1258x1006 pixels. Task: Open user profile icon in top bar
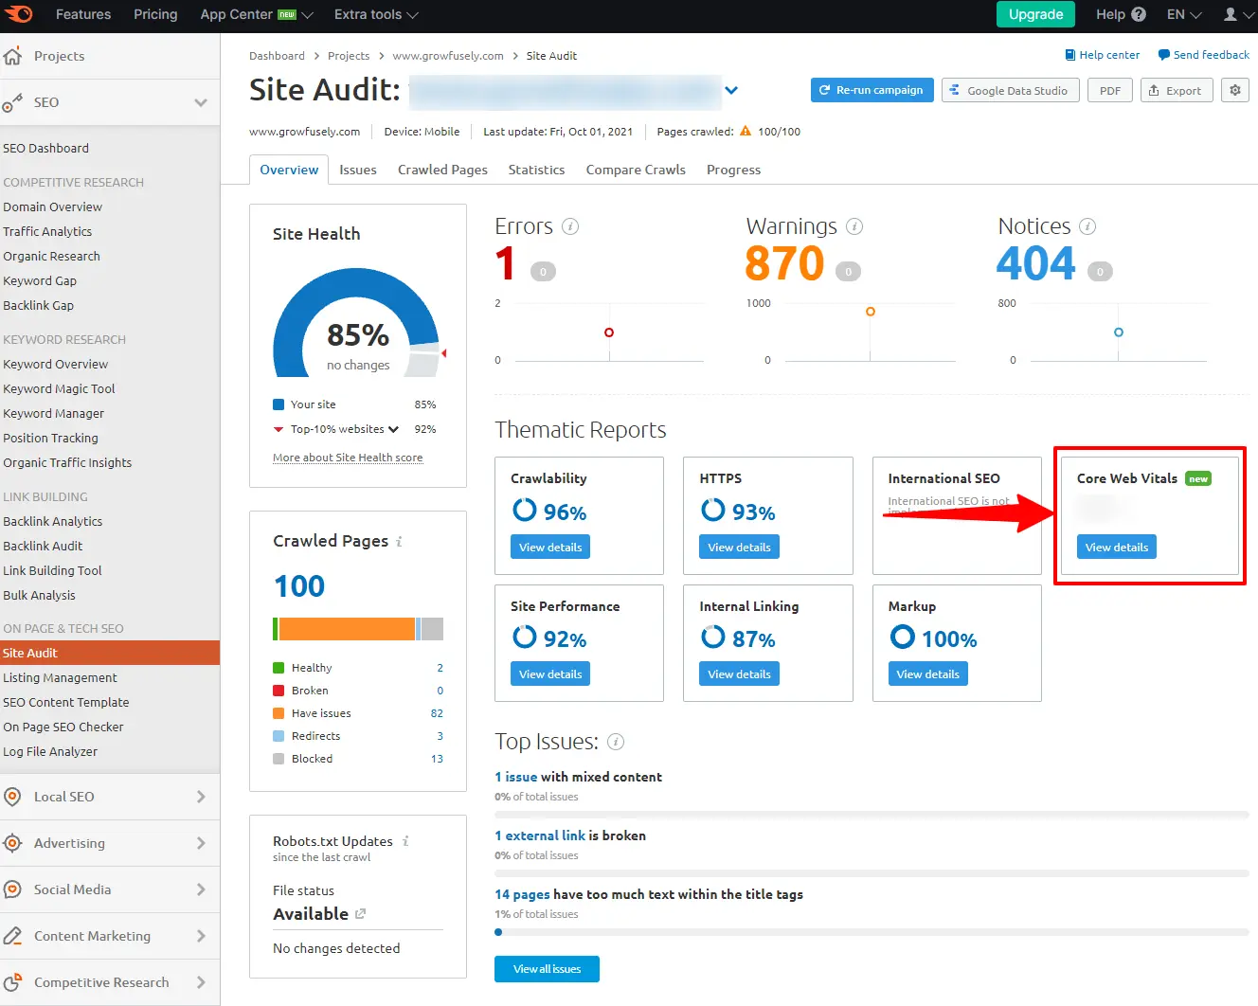[x=1231, y=14]
